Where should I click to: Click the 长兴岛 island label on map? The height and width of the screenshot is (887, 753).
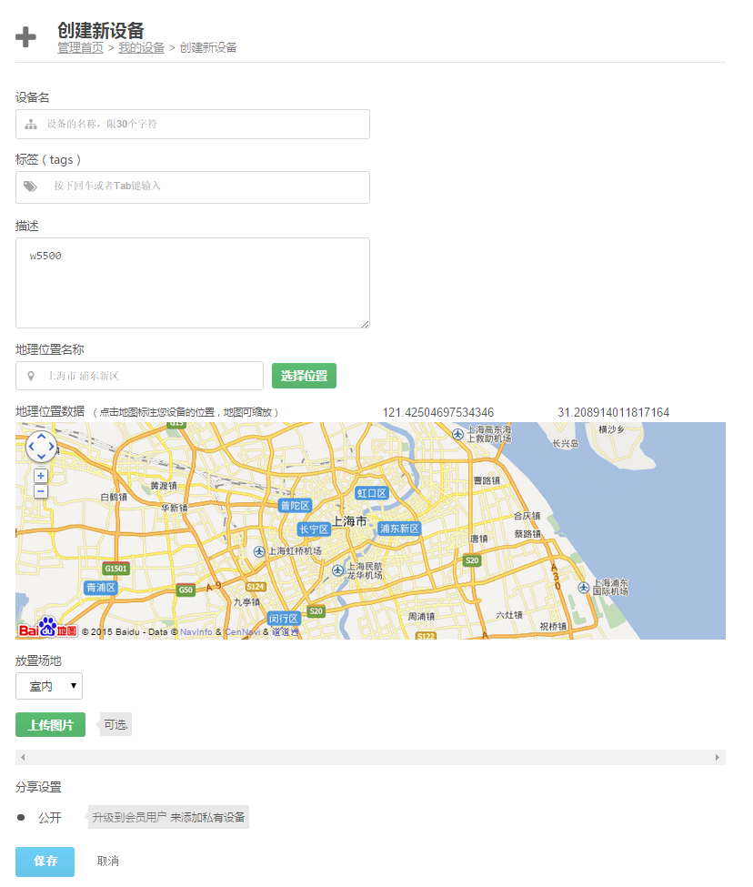coord(566,444)
